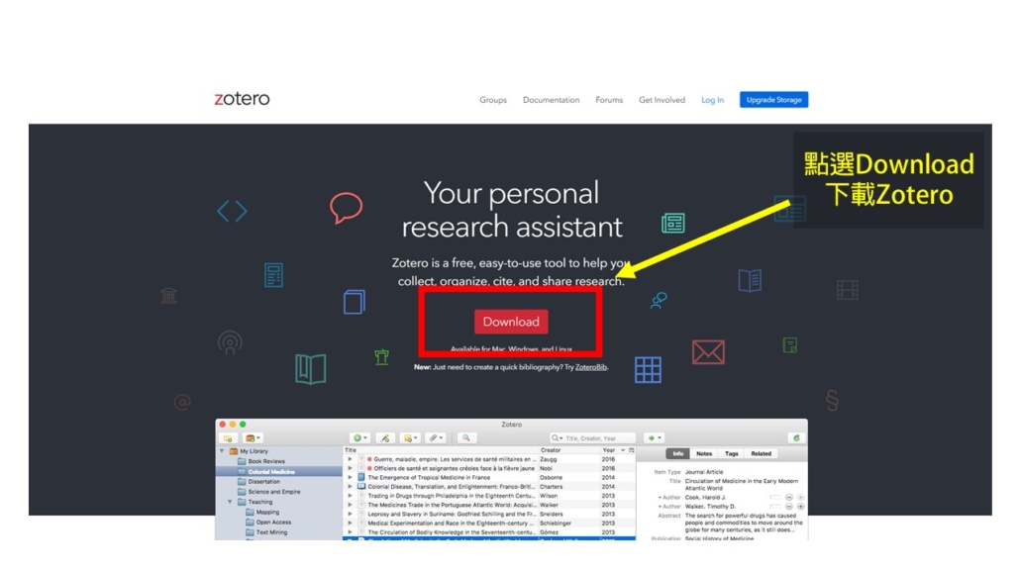Click the My Library icon in the tree
This screenshot has width=1020, height=573.
pos(234,451)
